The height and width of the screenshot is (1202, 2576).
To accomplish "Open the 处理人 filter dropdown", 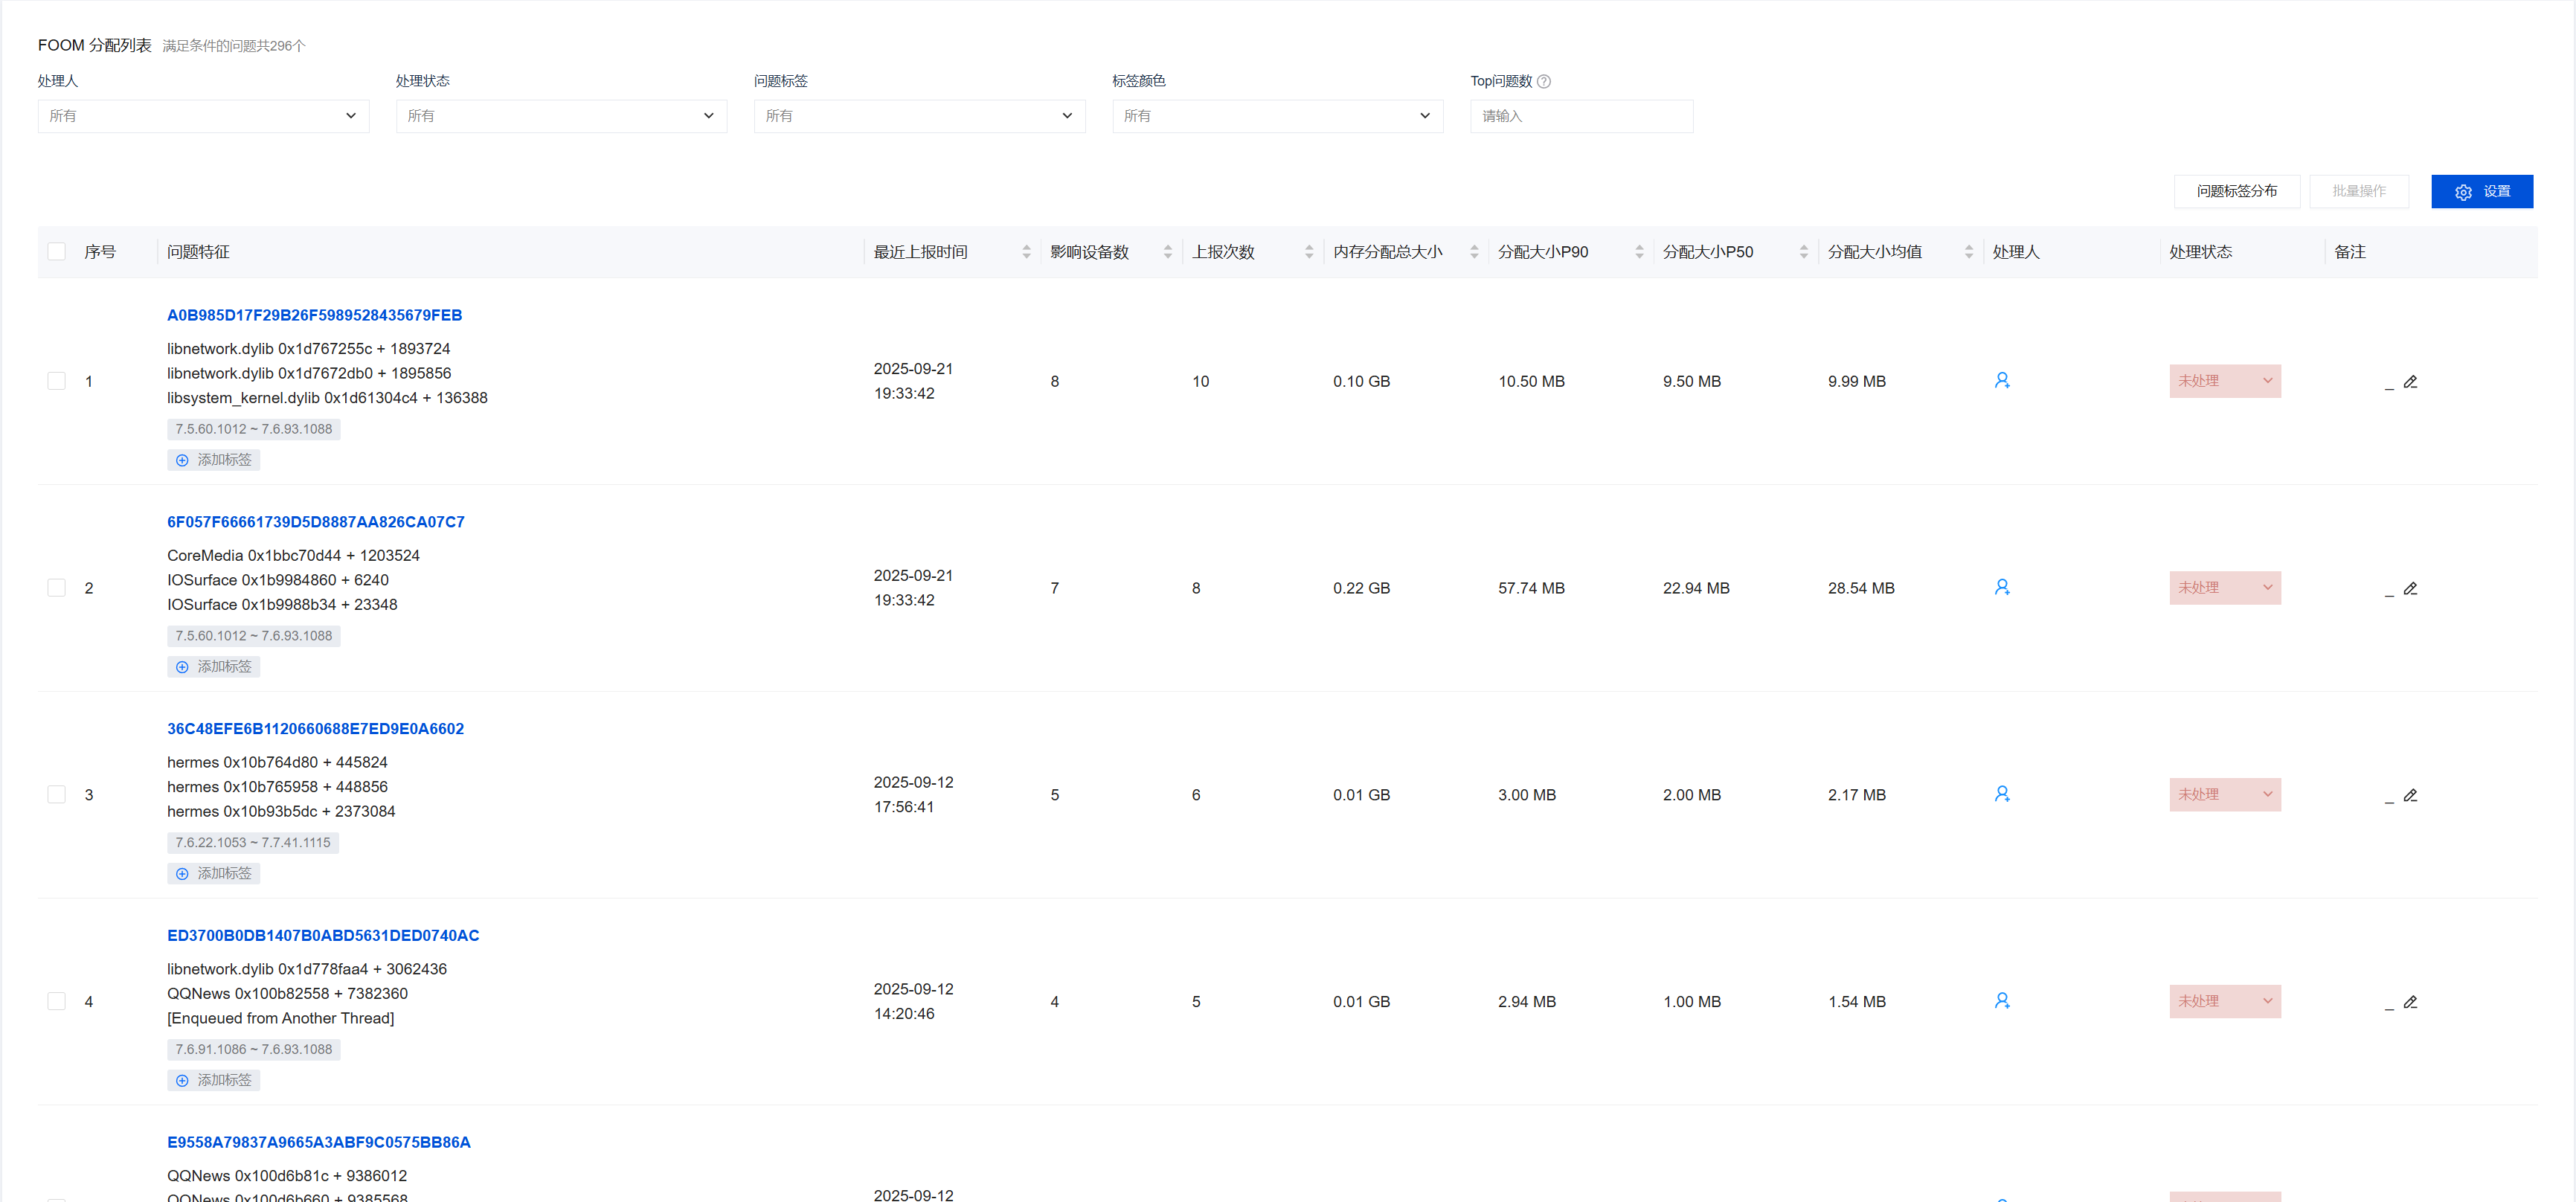I will click(203, 116).
